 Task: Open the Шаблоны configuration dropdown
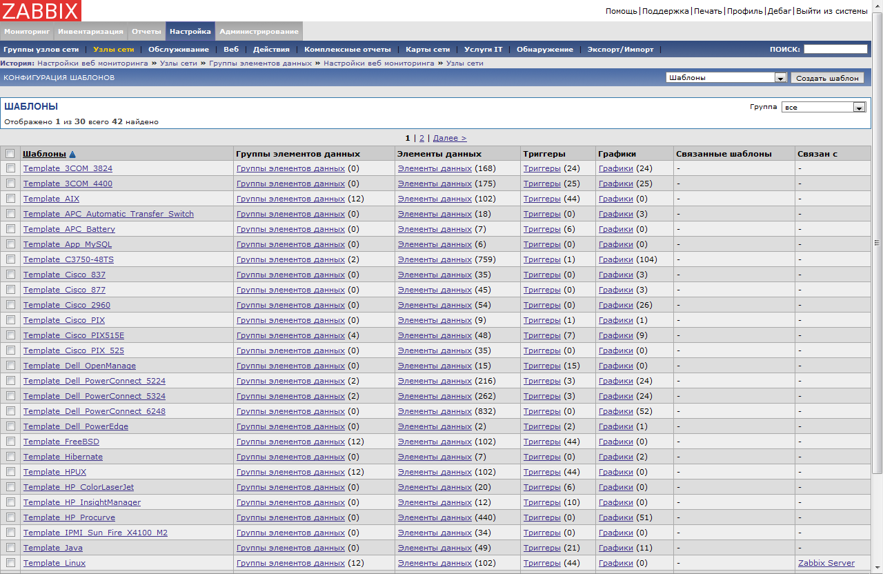click(x=726, y=78)
